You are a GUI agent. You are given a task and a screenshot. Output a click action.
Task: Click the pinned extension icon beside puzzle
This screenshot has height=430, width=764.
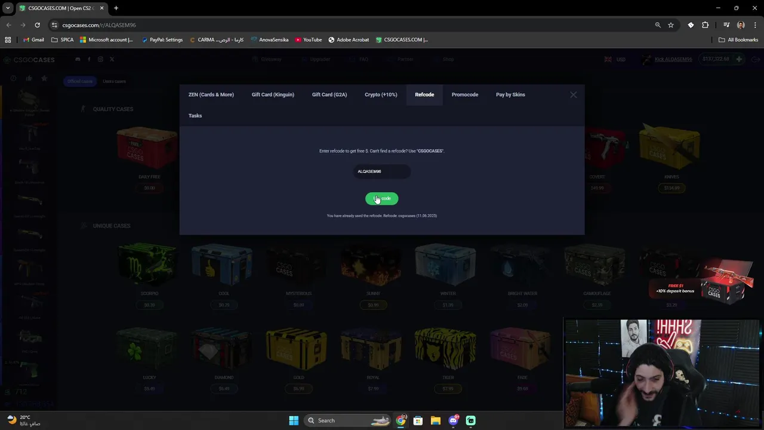point(691,25)
